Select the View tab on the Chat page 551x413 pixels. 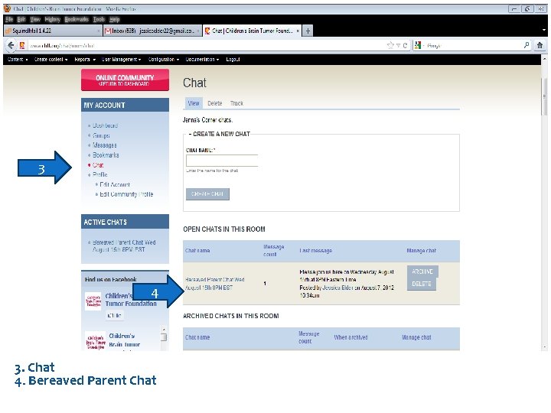[x=194, y=103]
